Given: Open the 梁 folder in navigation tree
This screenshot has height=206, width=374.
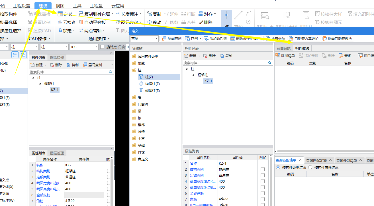Looking at the screenshot, I should coord(137,111).
